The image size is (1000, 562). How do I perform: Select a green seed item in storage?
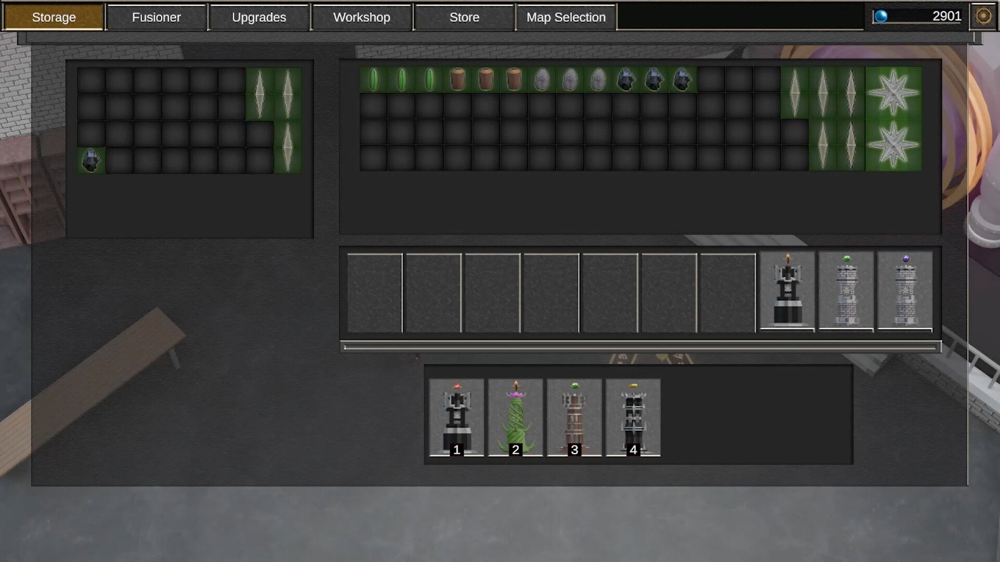[374, 79]
